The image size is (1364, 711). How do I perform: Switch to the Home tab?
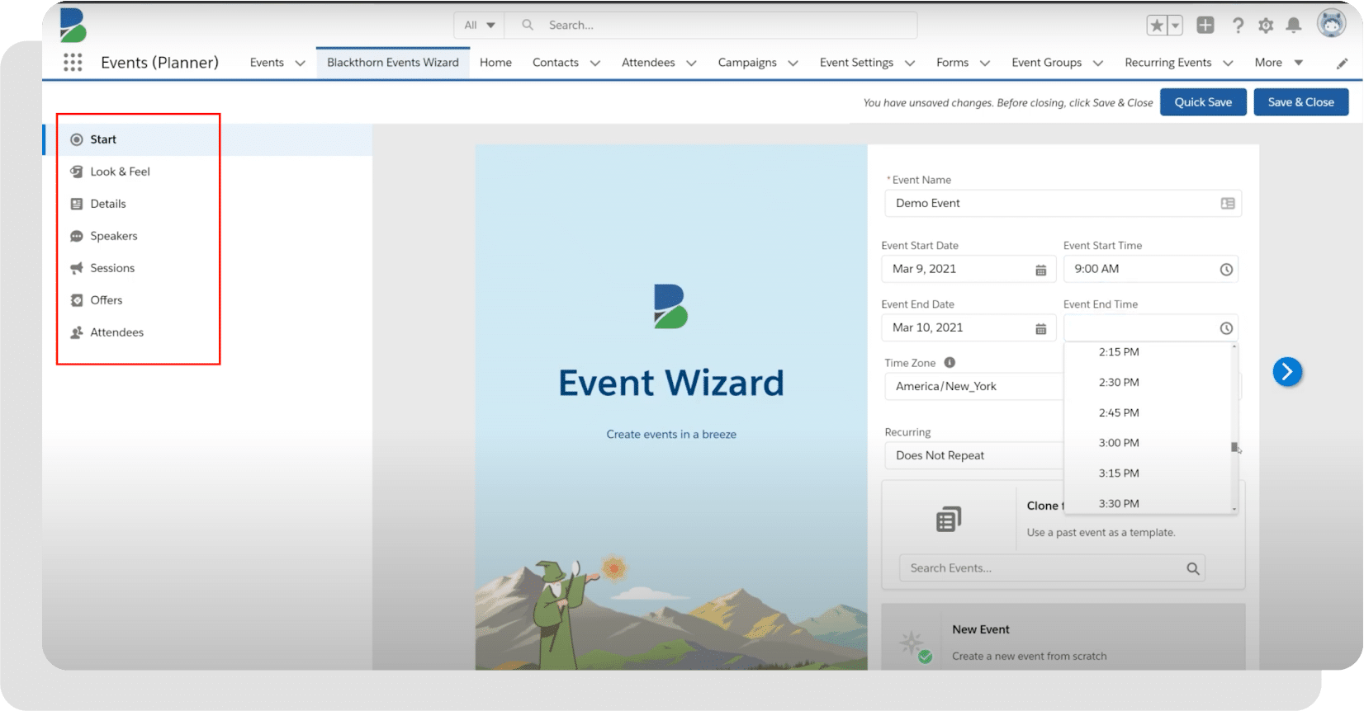(495, 63)
